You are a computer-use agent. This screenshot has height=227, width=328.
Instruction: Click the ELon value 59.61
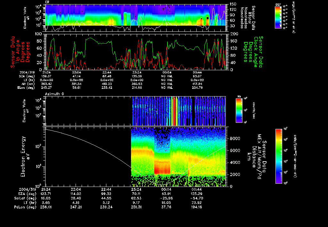tap(77, 88)
